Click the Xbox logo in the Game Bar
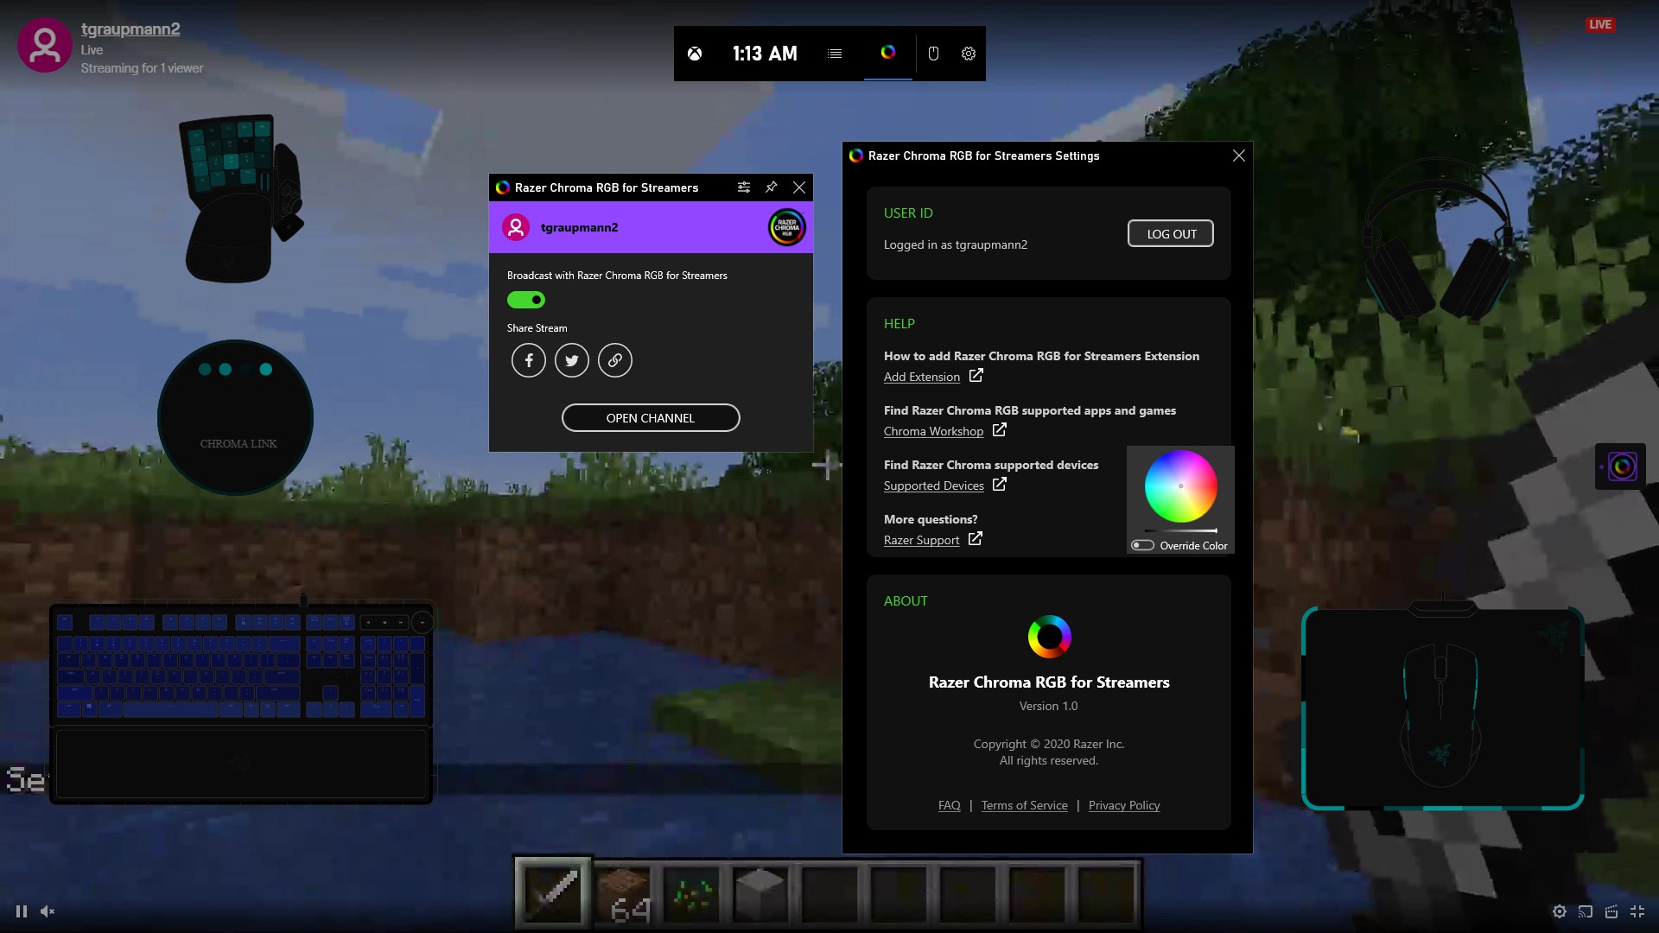The height and width of the screenshot is (933, 1659). click(696, 54)
